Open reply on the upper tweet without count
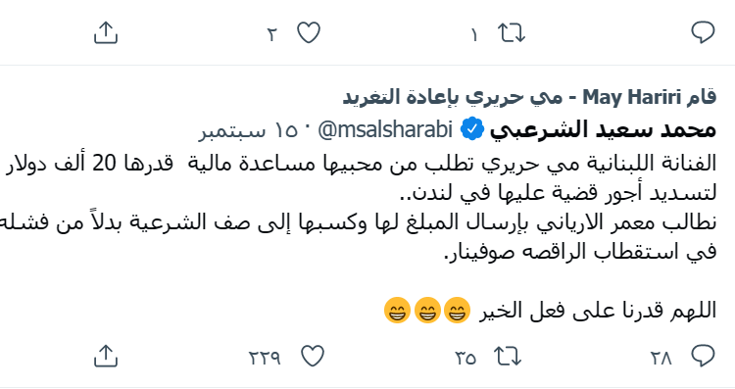 click(x=703, y=33)
